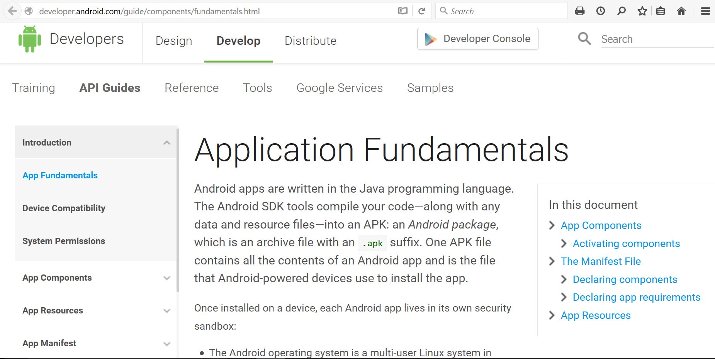Collapse the Introduction section in sidebar

click(166, 142)
